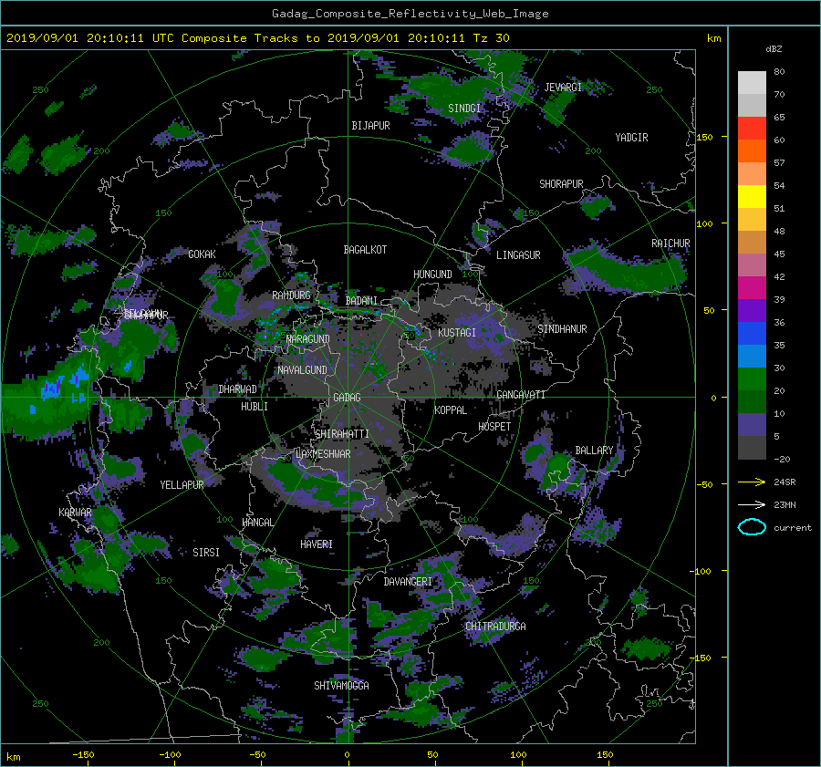Click the white 23MN arrow legend icon
Viewport: 821px width, 767px height.
click(x=752, y=504)
